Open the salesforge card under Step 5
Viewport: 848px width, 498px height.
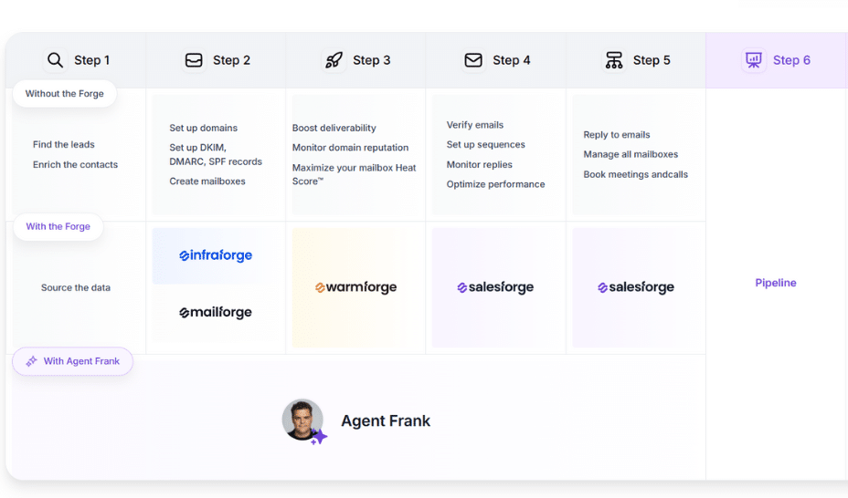coord(636,287)
